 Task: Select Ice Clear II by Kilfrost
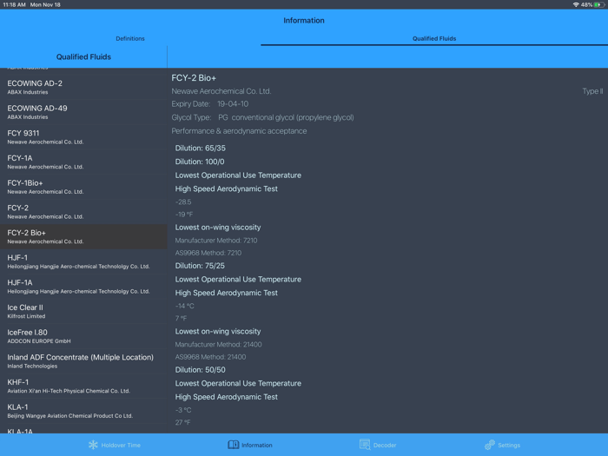tap(83, 311)
